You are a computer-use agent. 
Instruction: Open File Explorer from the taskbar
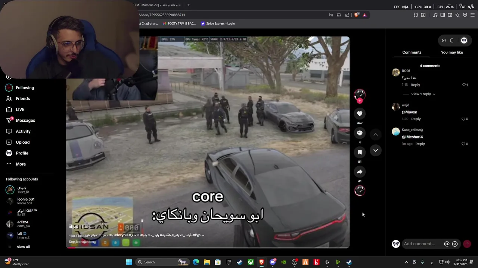tap(207, 262)
